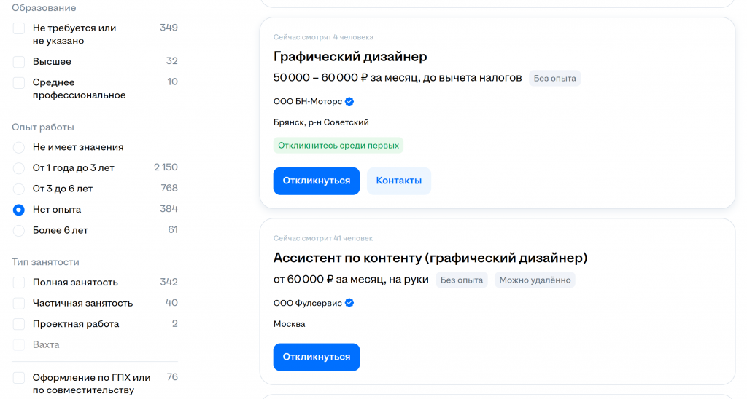Click location 'Брянск, р-н Советский'

pyautogui.click(x=321, y=123)
